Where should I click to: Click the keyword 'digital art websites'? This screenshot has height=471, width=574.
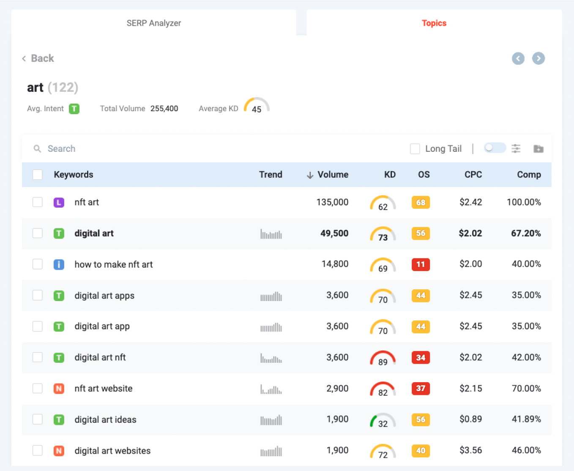(x=112, y=451)
